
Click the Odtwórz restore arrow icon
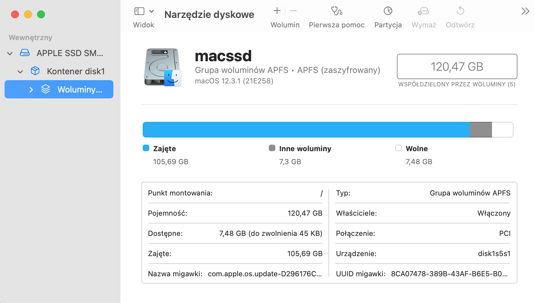coord(460,11)
